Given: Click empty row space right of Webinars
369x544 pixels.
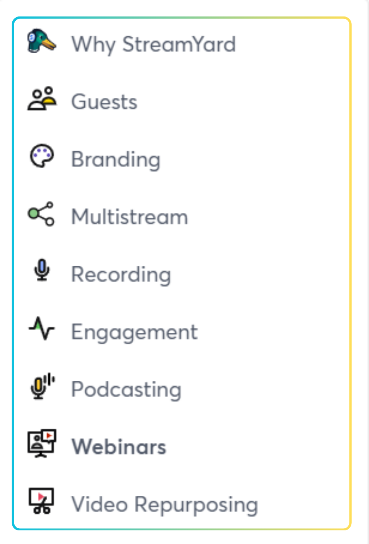Looking at the screenshot, I should (x=261, y=447).
